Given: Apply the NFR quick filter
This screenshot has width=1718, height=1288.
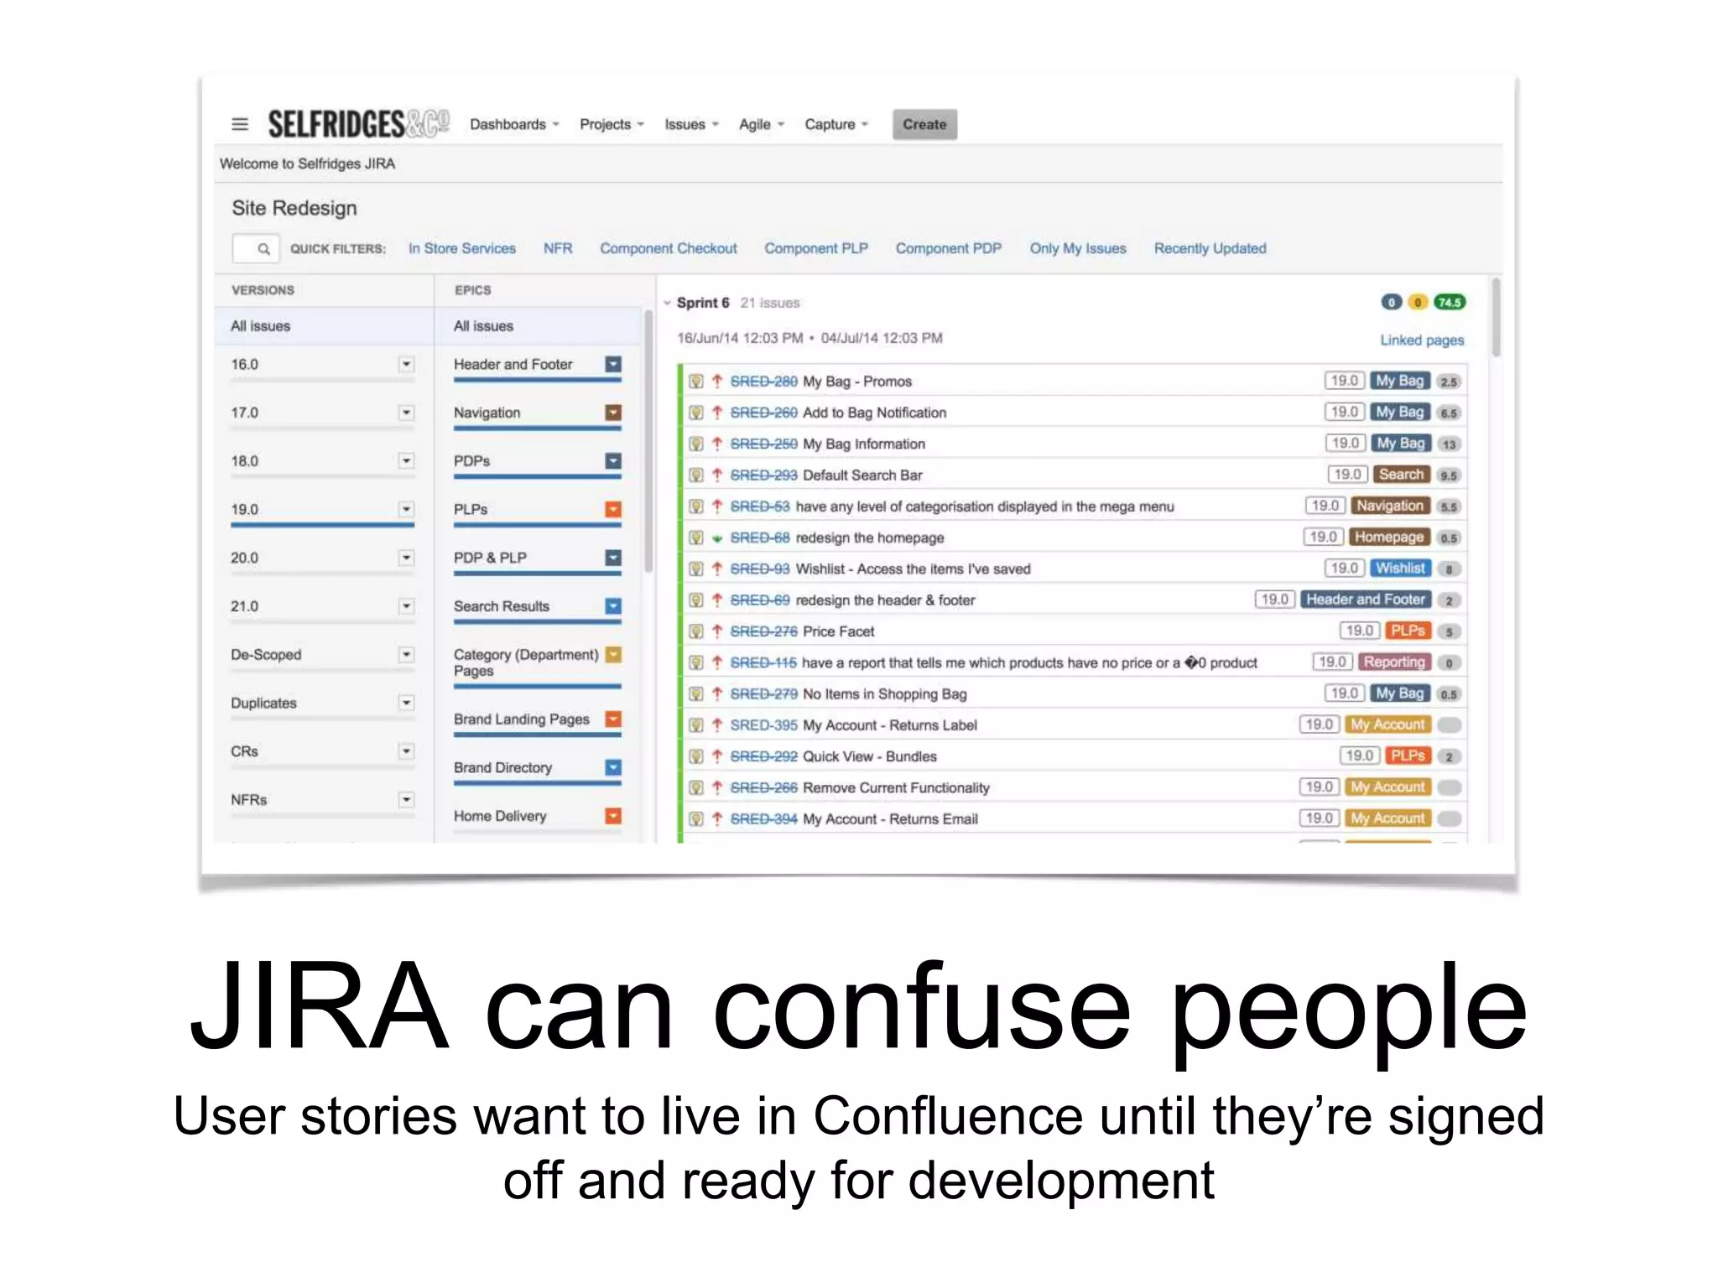Looking at the screenshot, I should (x=558, y=248).
